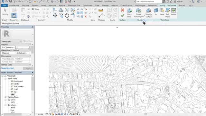The image size is (206, 116).
Task: Switch to the Architecture ribbon tab
Action: 14,5
